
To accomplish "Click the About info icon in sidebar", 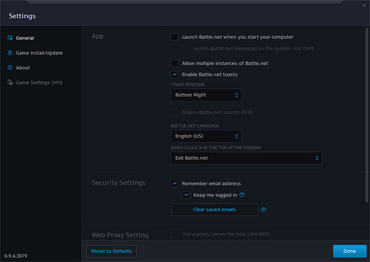I will coord(10,68).
